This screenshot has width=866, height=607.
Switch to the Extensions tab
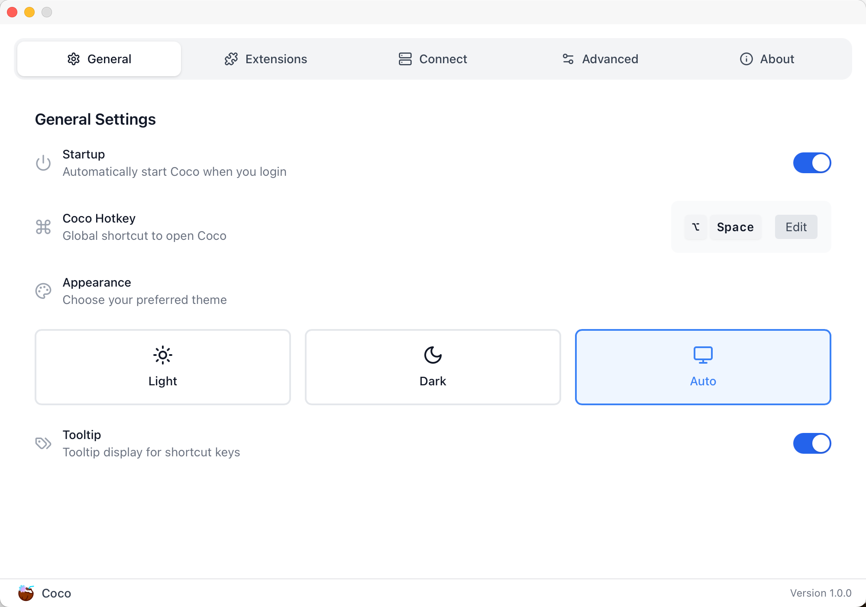pos(266,59)
